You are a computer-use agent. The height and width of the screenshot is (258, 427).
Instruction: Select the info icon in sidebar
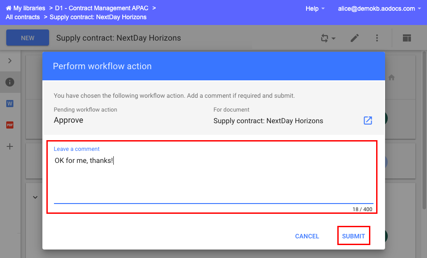pyautogui.click(x=10, y=82)
